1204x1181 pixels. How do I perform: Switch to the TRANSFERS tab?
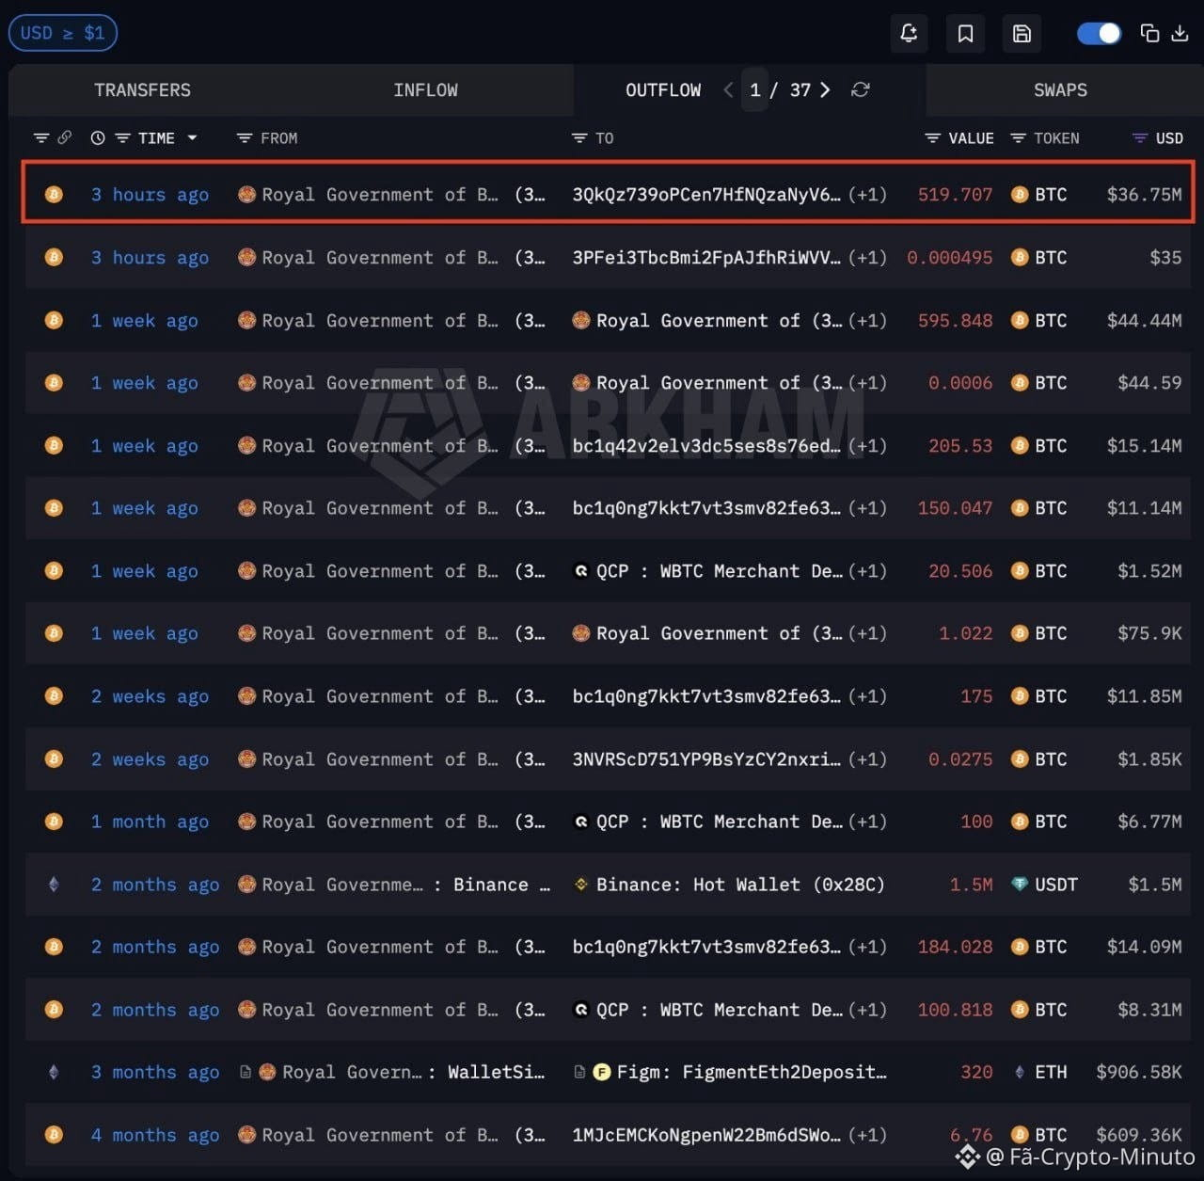coord(142,90)
